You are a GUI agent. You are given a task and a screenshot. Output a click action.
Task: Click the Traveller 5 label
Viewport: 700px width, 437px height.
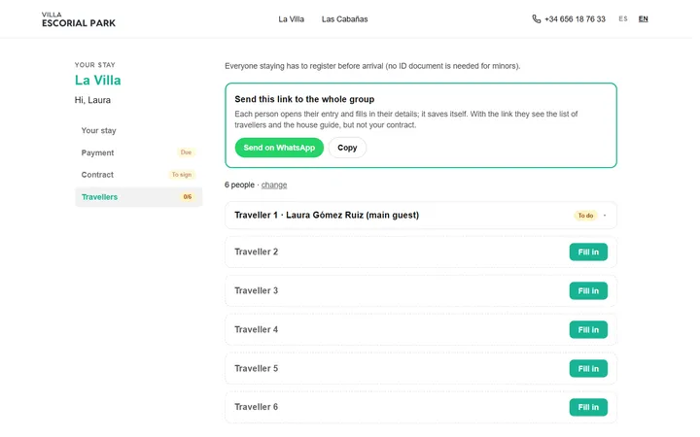[x=257, y=369]
